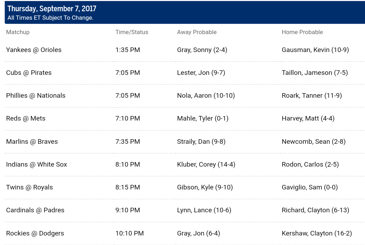The height and width of the screenshot is (245, 365).
Task: Click the Thursday, September 7, 2017 heading
Action: [52, 9]
